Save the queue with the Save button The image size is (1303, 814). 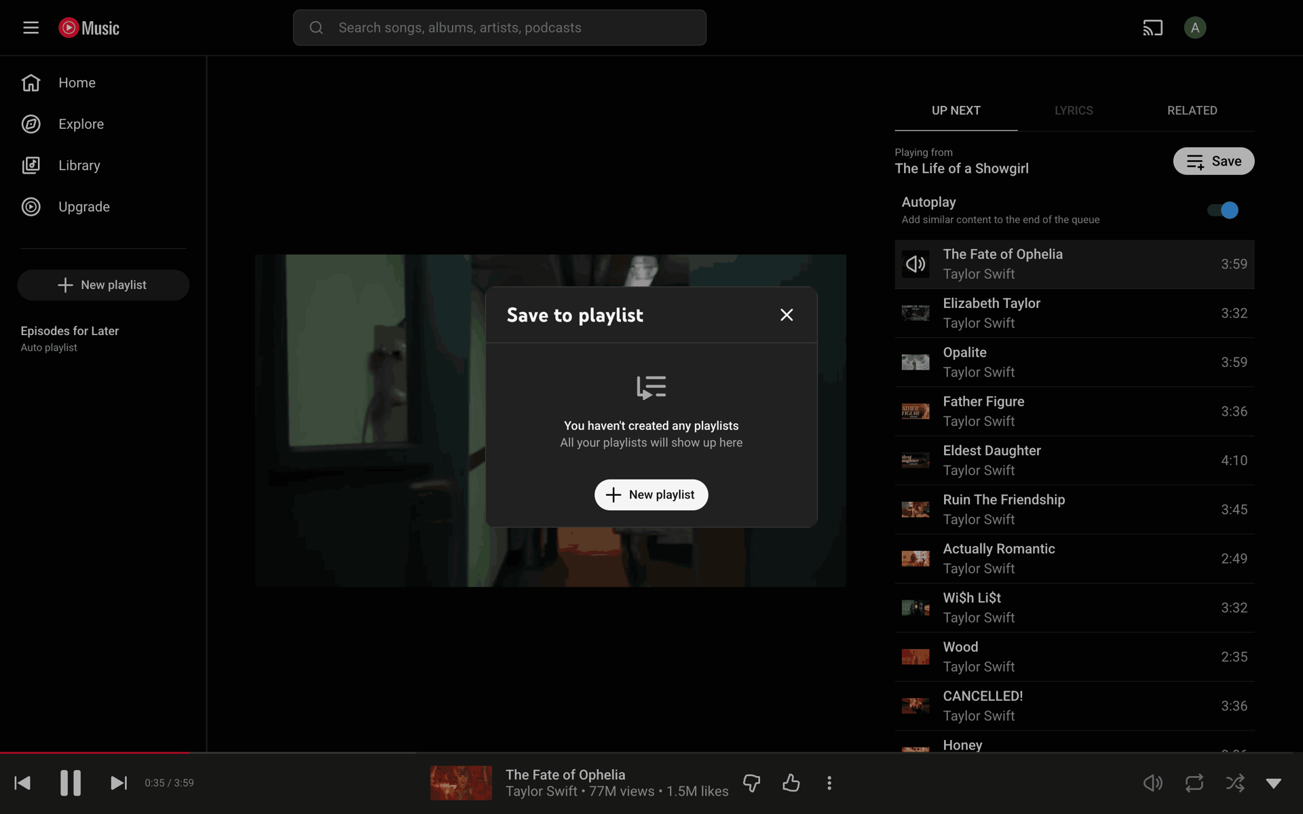click(1213, 161)
